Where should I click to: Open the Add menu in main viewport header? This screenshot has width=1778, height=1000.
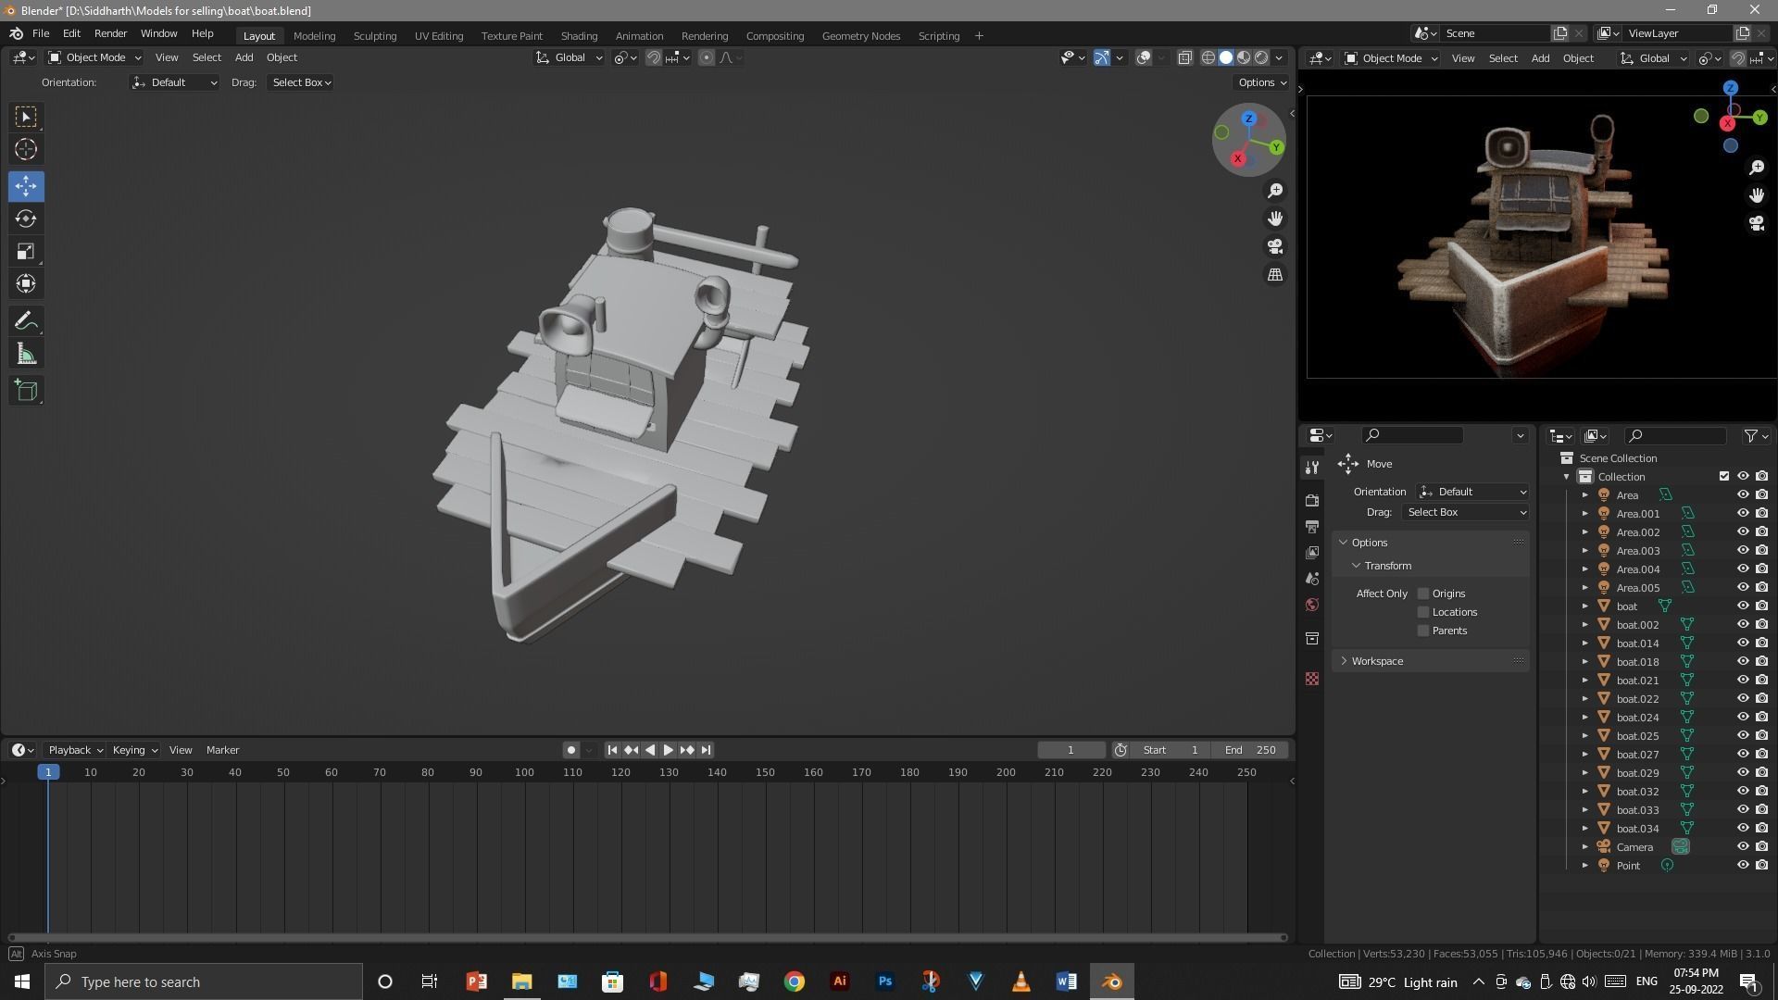tap(244, 57)
